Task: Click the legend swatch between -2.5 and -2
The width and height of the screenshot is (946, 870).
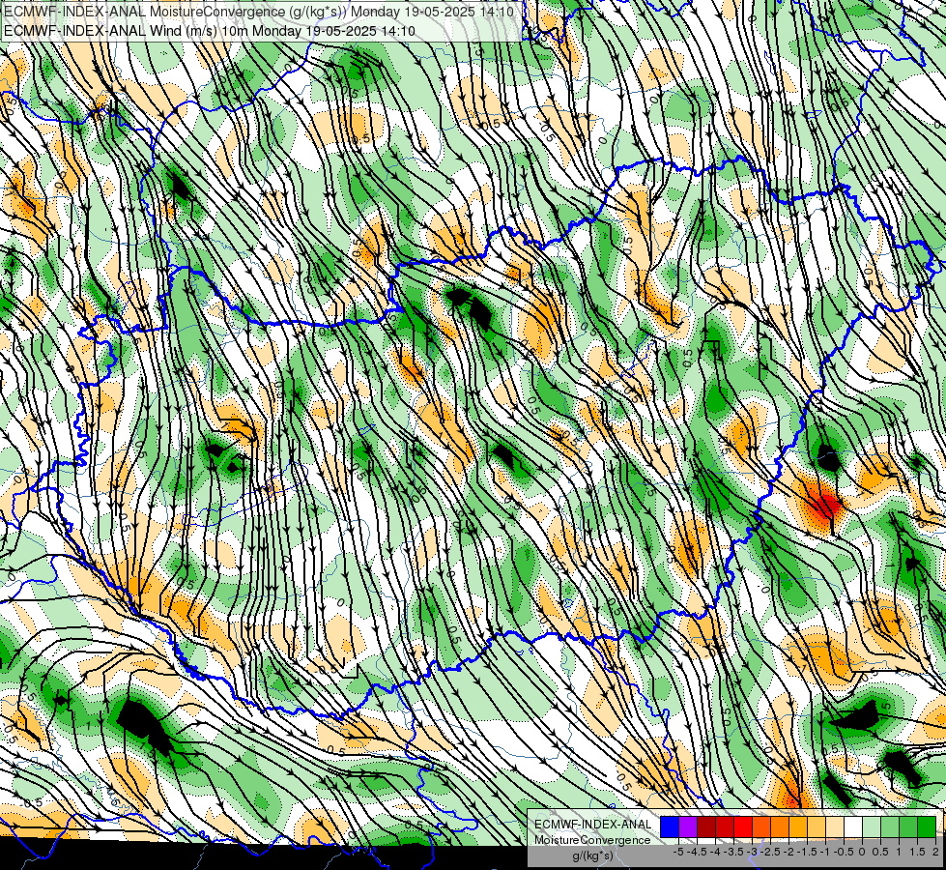Action: (x=780, y=826)
